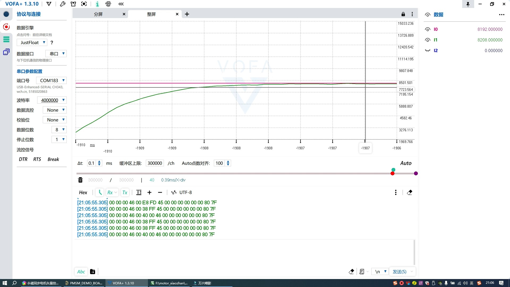
Task: Collapse sidebar with double-chevron icon
Action: coord(121,4)
